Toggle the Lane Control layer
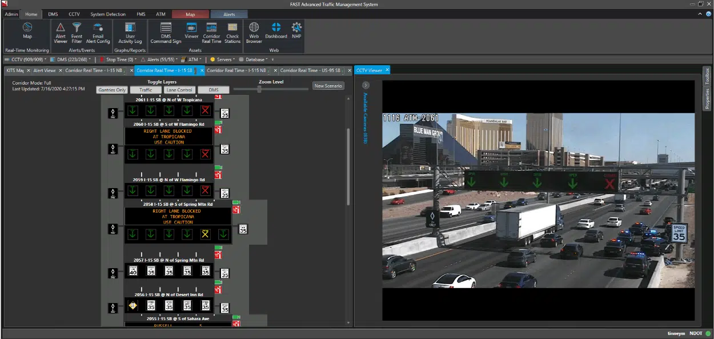 coord(179,90)
